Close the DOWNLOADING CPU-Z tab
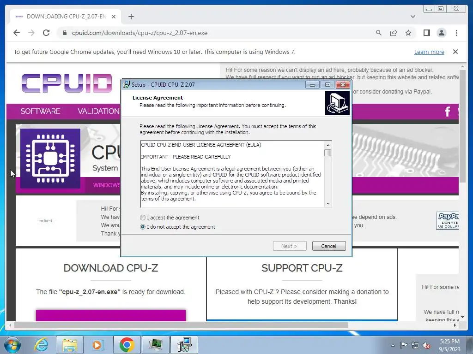The width and height of the screenshot is (473, 354). click(x=114, y=17)
